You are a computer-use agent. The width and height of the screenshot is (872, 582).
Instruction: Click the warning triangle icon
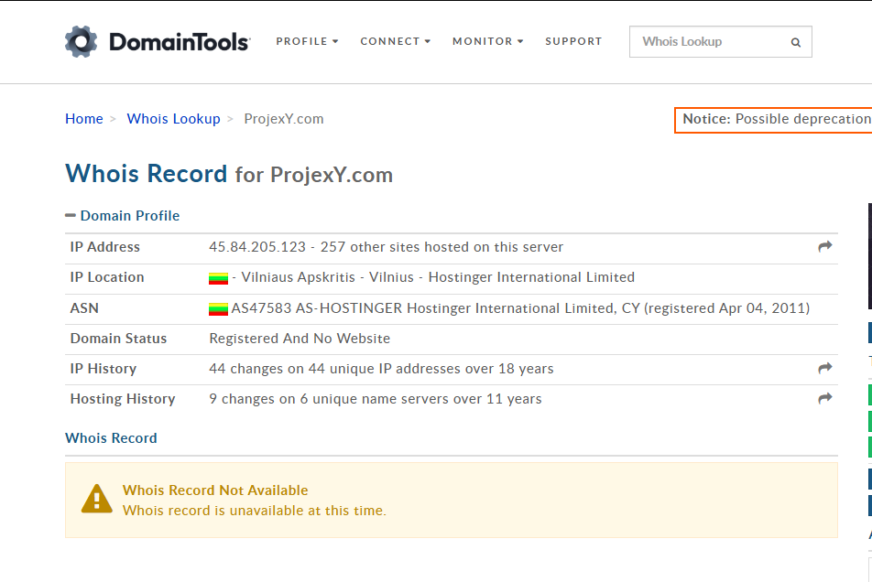tap(97, 499)
